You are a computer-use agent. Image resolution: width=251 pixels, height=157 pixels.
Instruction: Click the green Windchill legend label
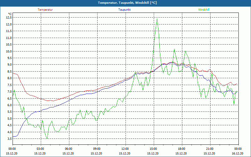coord(204,10)
